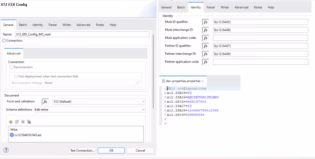This screenshot has width=315, height=159.
Task: Open the Parser tab in left dialog
Action: (x=53, y=25)
